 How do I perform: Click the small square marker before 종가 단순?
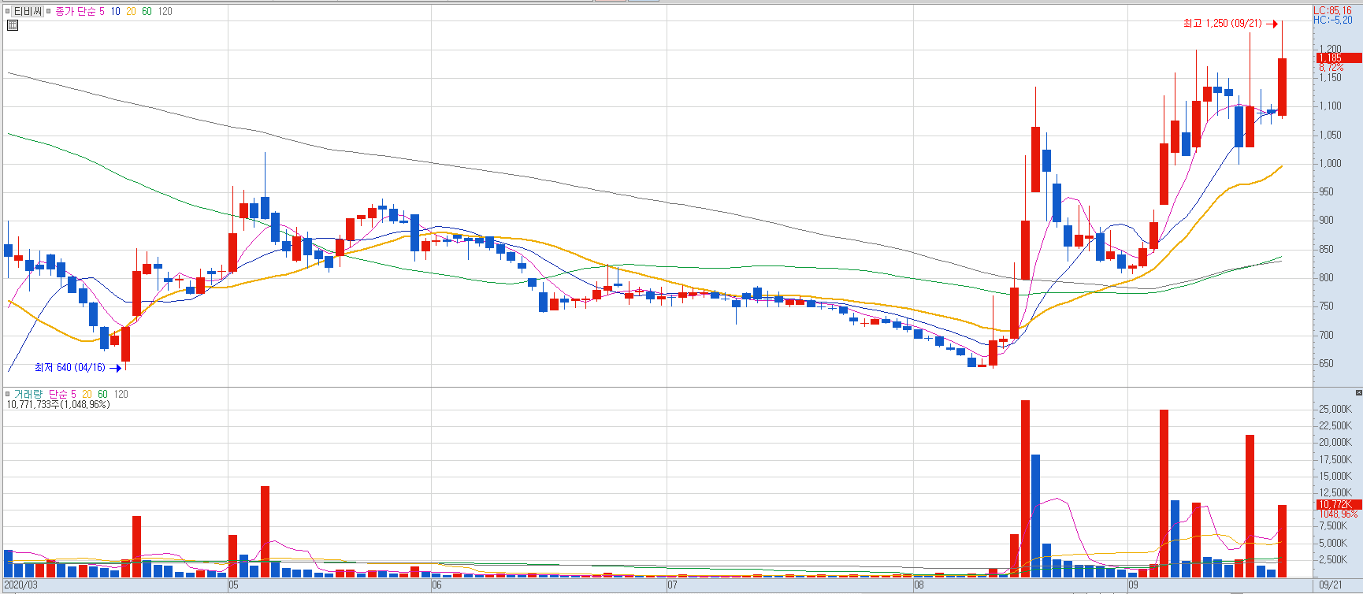50,12
